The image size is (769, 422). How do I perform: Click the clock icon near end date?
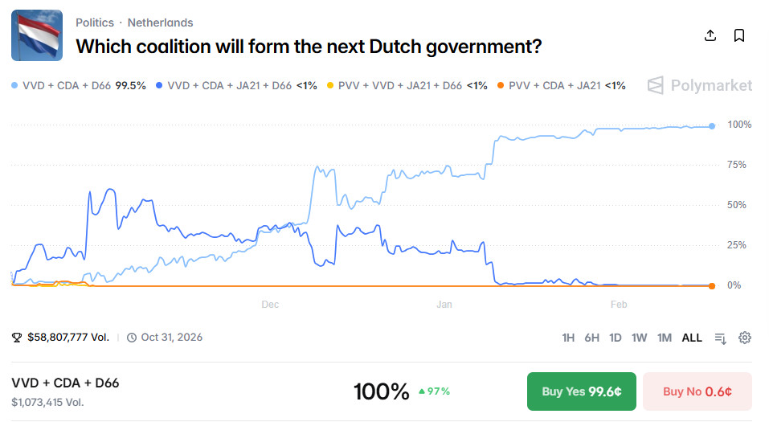tap(132, 338)
